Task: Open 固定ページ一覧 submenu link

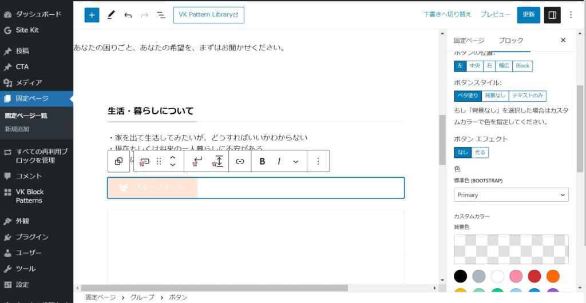Action: pos(26,115)
